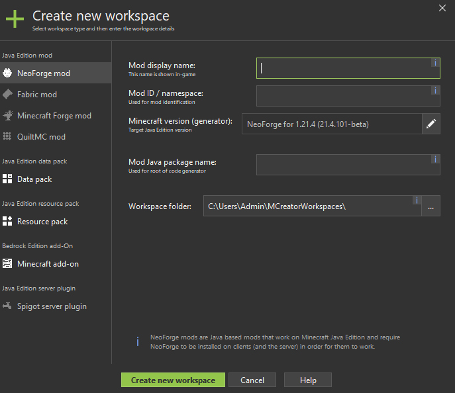Focus the Mod display name field
This screenshot has height=393, width=455.
pyautogui.click(x=348, y=68)
